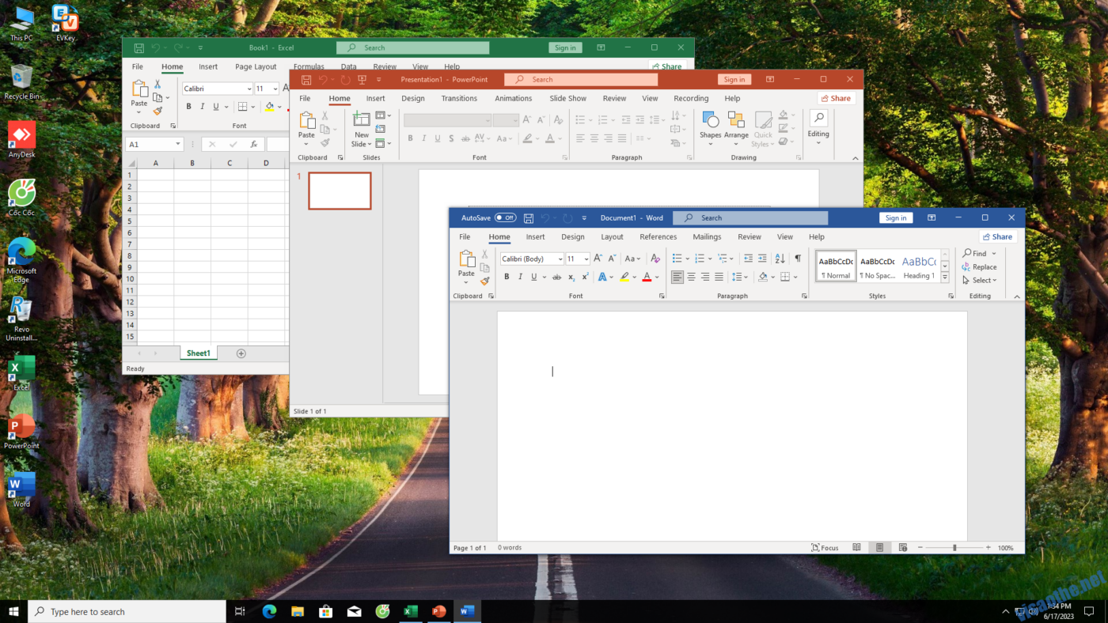1108x623 pixels.
Task: Open Word font name dropdown
Action: click(560, 259)
